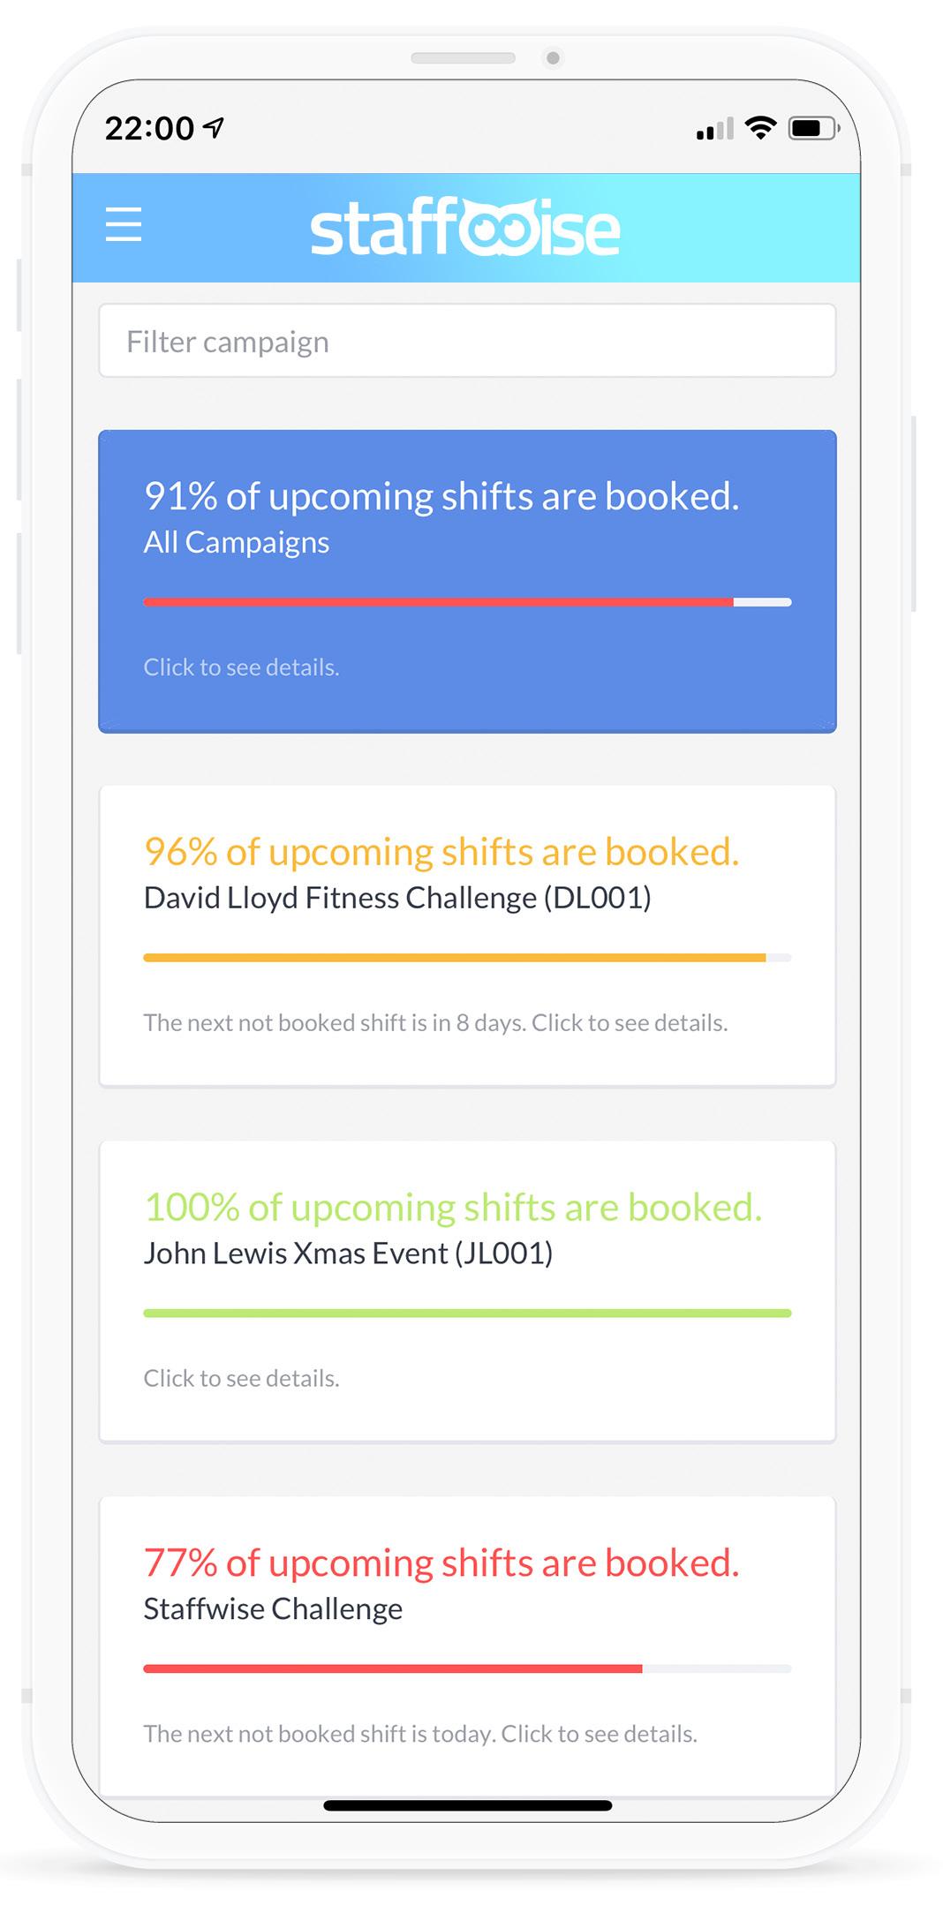Click the green 100% booked heading

(x=452, y=1208)
